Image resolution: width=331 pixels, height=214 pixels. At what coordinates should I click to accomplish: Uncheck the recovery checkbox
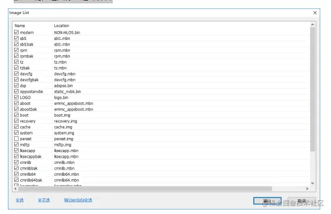(16, 121)
